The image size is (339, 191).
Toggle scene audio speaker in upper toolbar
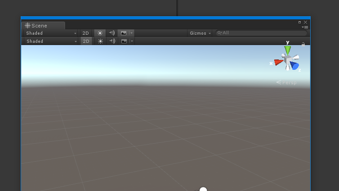(112, 33)
